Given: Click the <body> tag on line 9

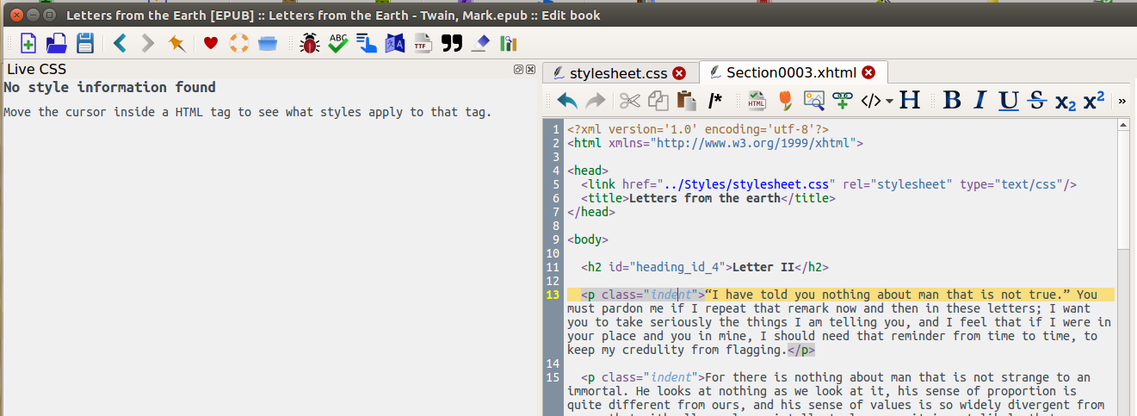Looking at the screenshot, I should click(588, 239).
